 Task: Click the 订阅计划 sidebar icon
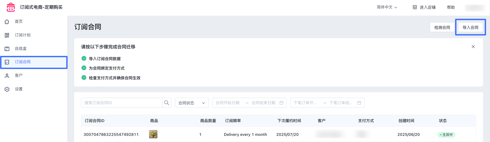click(x=7, y=35)
